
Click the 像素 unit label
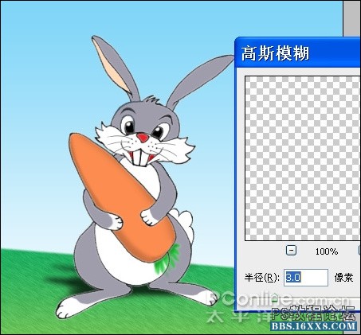click(343, 278)
